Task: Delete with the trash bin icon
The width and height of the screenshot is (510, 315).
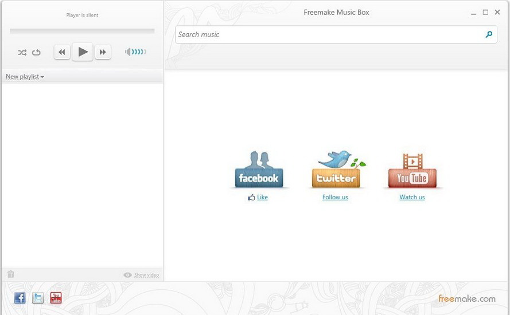Action: point(11,274)
